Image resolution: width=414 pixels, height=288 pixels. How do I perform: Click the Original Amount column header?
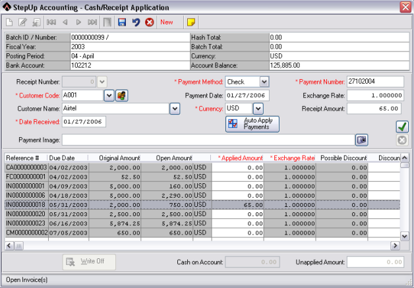(115, 158)
